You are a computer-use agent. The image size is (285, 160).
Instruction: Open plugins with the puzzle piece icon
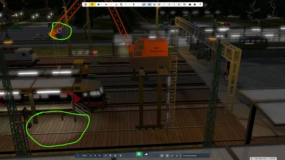(x=195, y=4)
